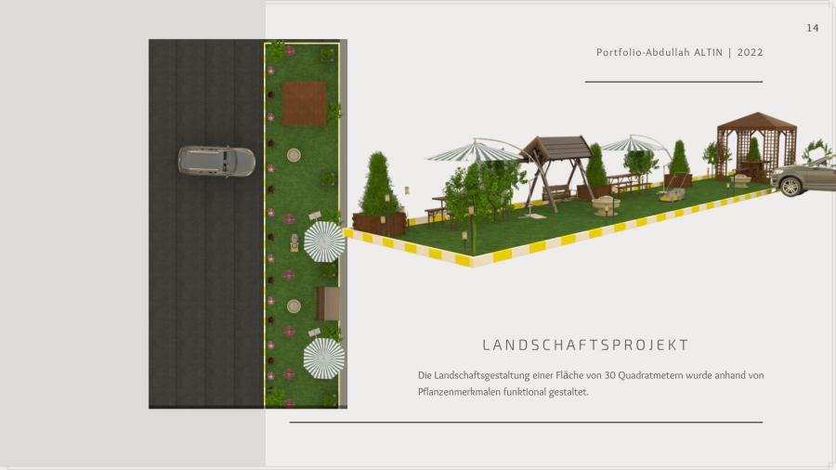Click the lower striped umbrella in the plan view
836x470 pixels.
tap(323, 358)
